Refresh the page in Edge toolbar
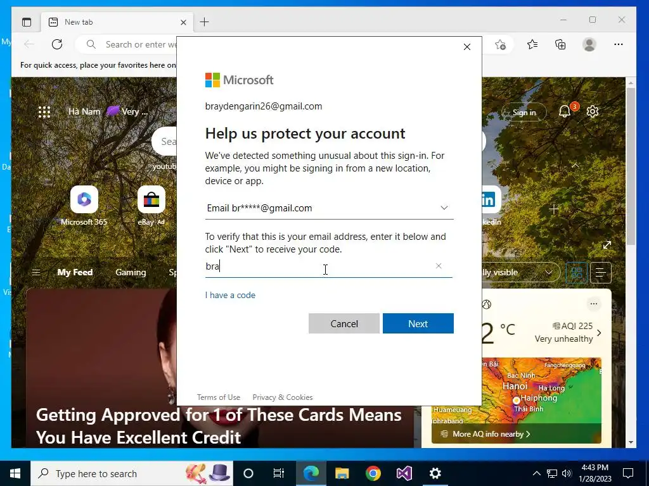The image size is (649, 486). pyautogui.click(x=57, y=44)
